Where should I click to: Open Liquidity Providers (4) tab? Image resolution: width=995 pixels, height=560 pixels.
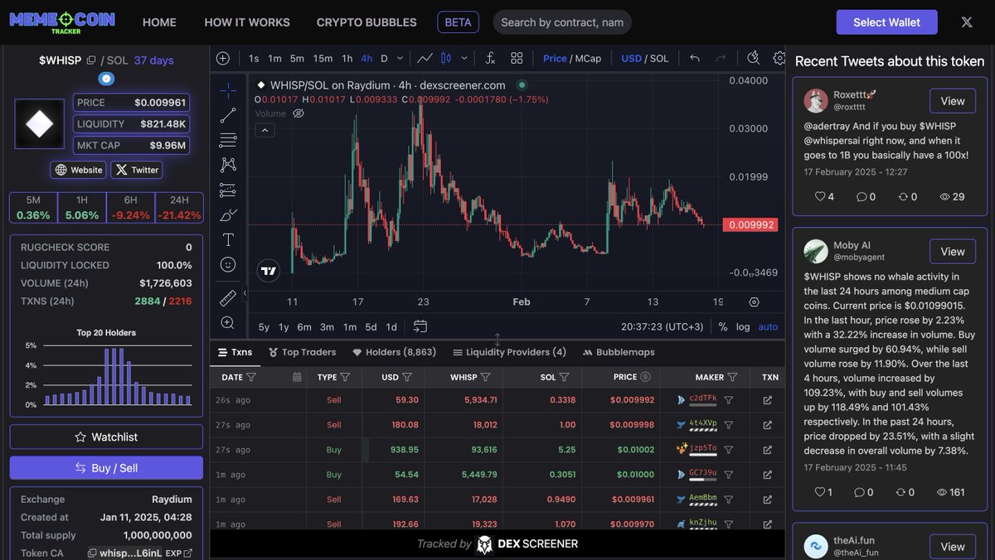click(509, 352)
